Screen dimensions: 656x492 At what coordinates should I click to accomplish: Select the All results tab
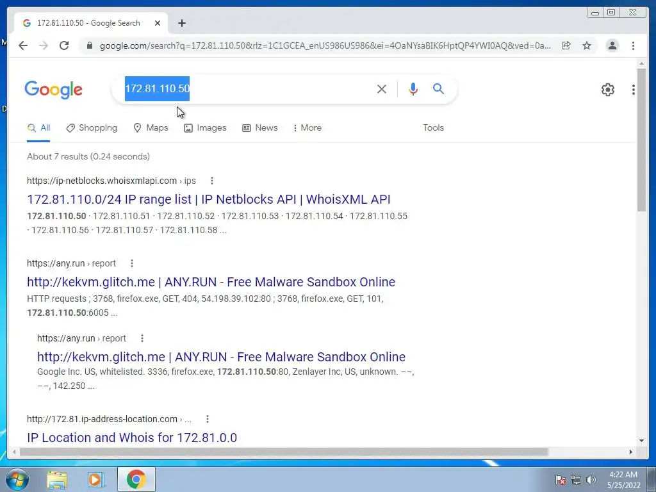point(38,128)
